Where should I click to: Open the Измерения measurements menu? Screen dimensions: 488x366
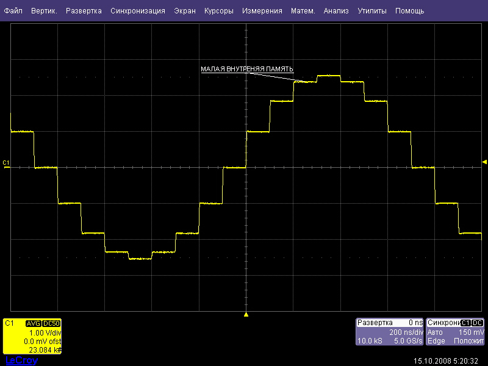click(262, 11)
